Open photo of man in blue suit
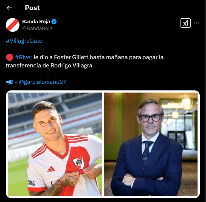Screen dimensions: 206x202 tap(151, 144)
